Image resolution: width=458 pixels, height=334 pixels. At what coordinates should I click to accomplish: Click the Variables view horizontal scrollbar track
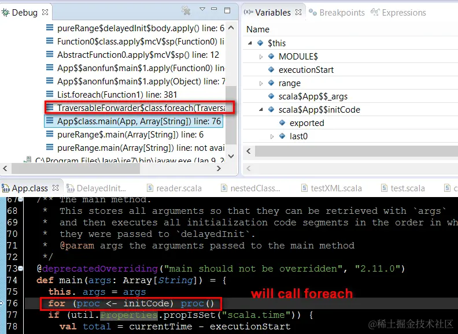[x=356, y=151]
